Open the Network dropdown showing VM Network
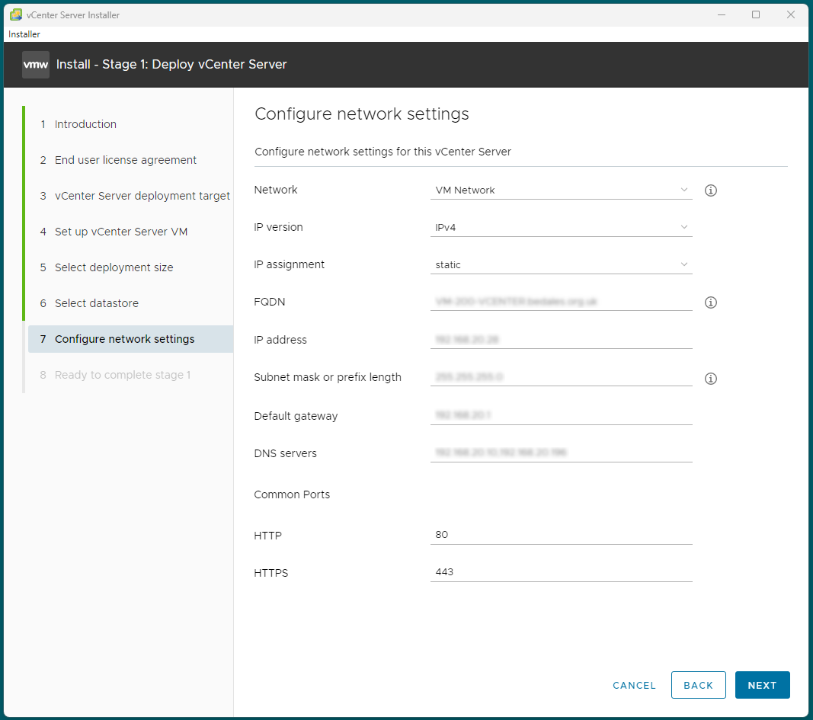 click(x=561, y=190)
